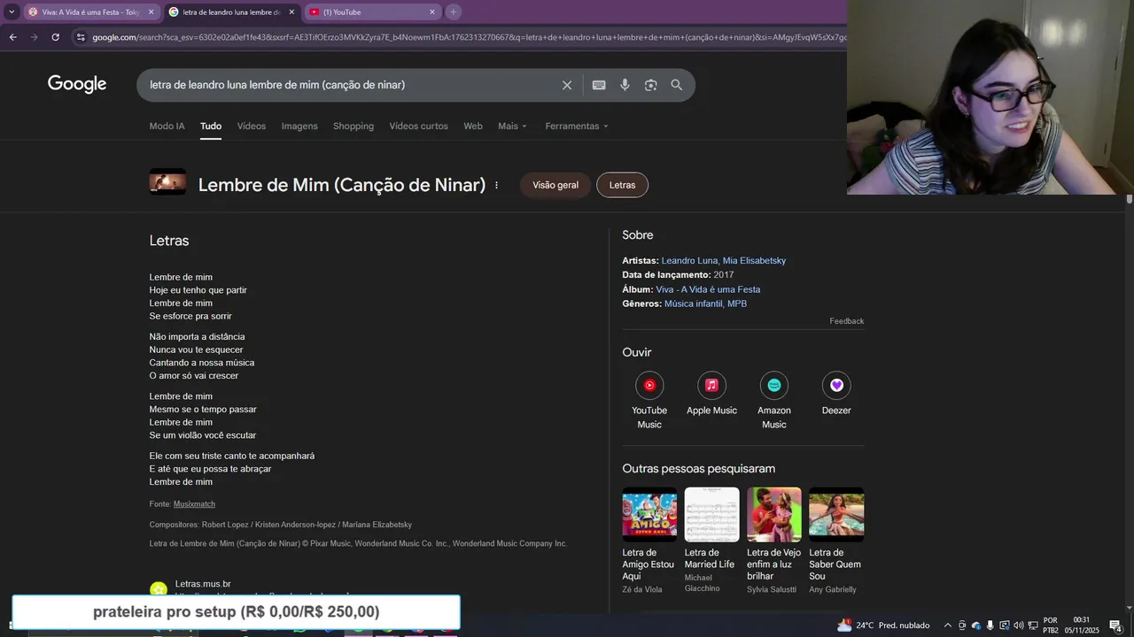Open the MPB genre link
The height and width of the screenshot is (637, 1134).
pyautogui.click(x=737, y=303)
